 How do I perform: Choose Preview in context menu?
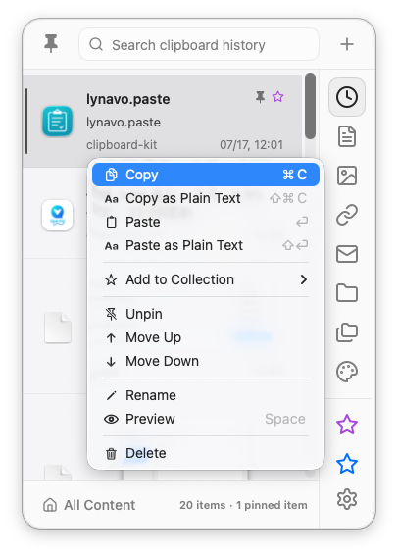[x=206, y=419]
